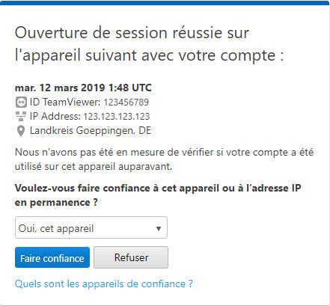Click the 'Ouverture de session réussie' heading
Screen dimensions: 330x306
click(132, 33)
